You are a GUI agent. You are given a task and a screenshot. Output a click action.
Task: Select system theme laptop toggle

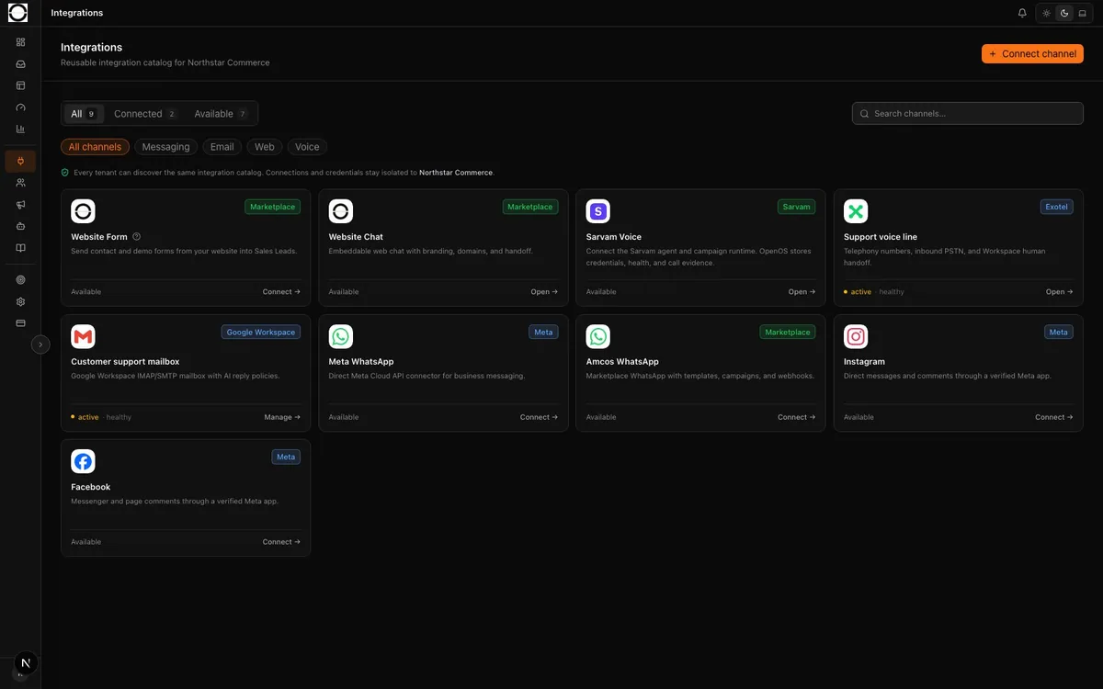(x=1082, y=13)
